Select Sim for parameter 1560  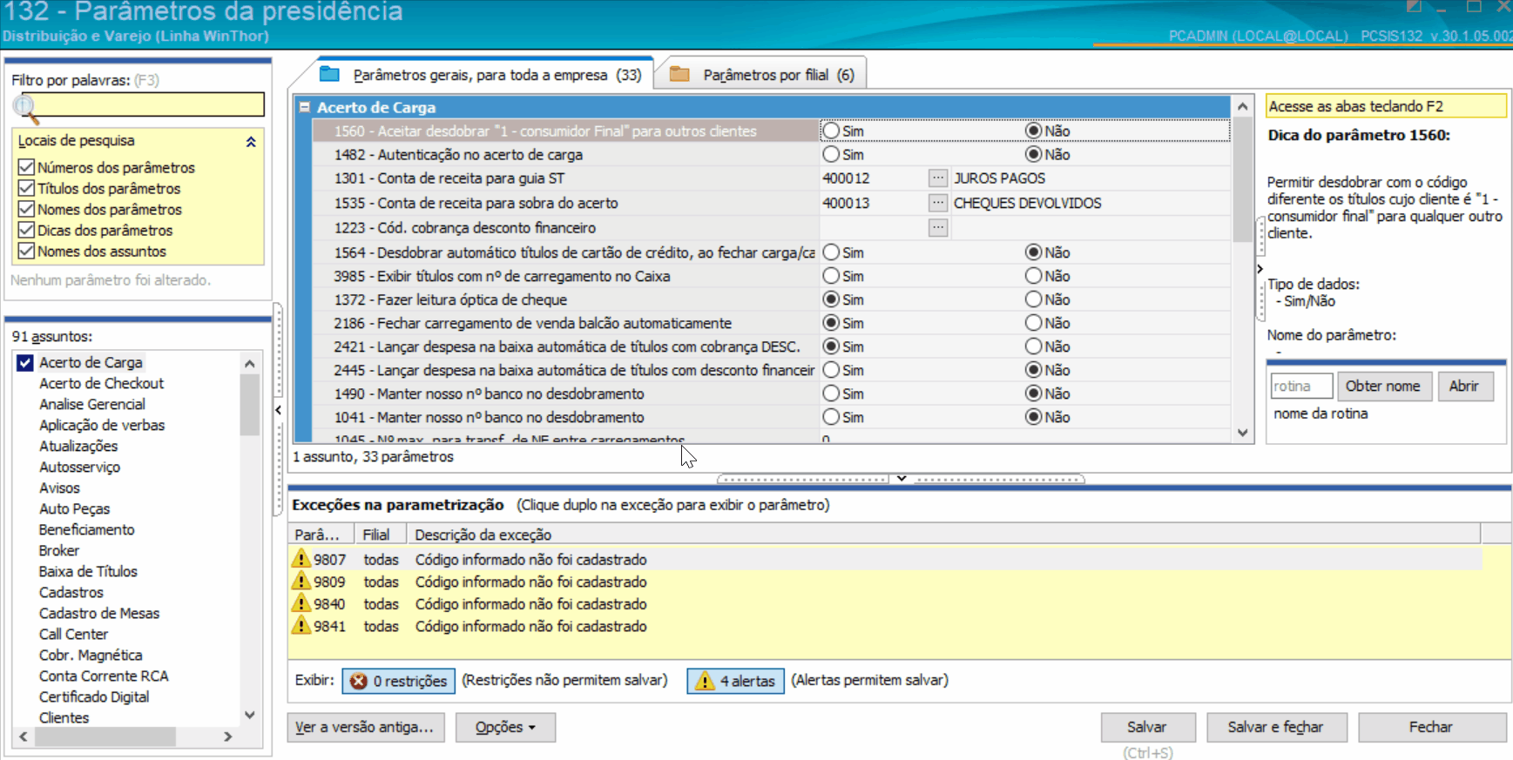(x=832, y=131)
